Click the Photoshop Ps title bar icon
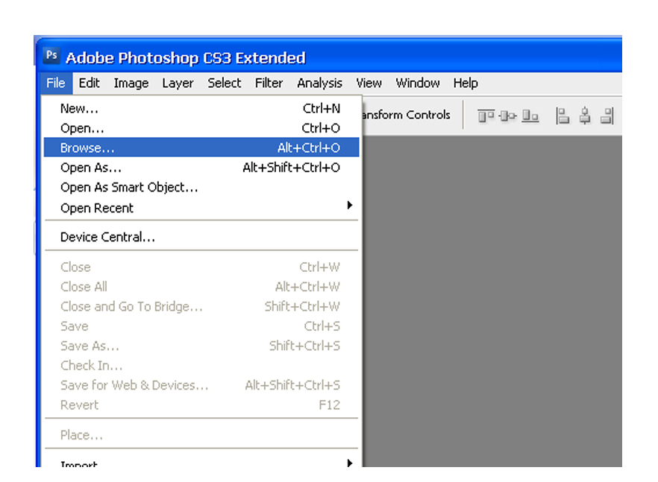The height and width of the screenshot is (482, 658). tap(51, 55)
